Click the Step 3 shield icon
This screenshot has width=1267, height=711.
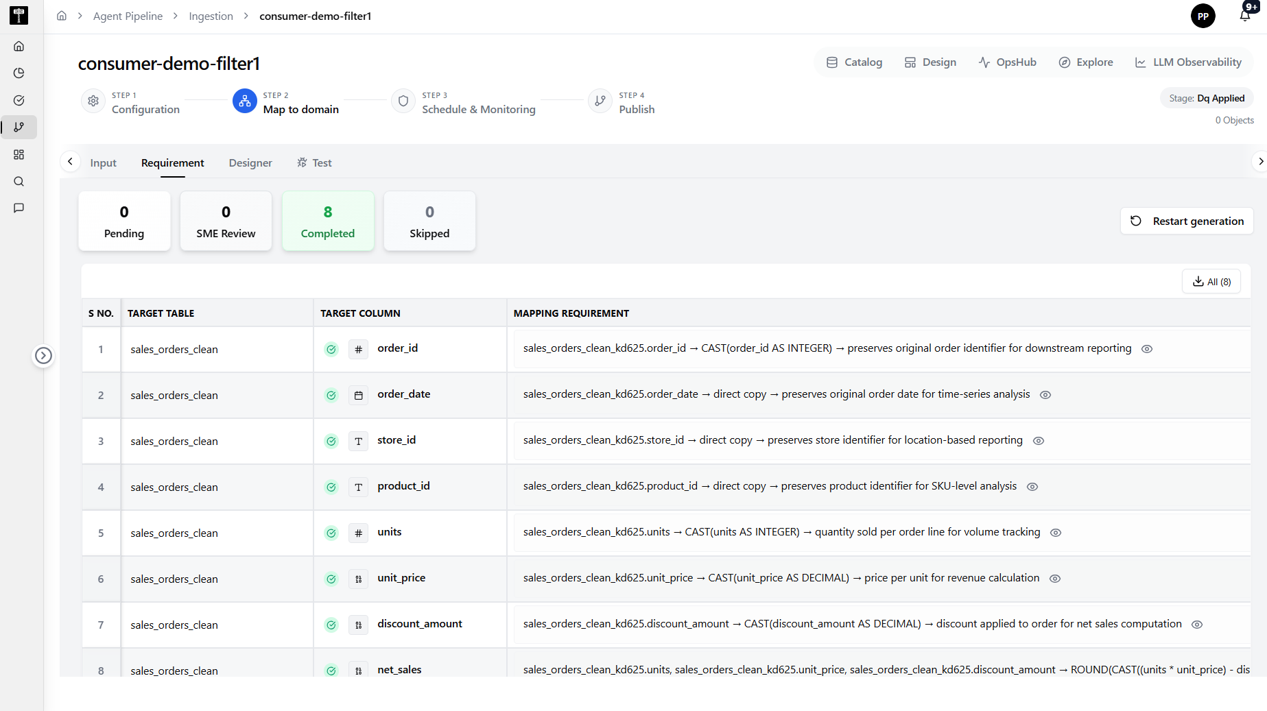tap(403, 101)
